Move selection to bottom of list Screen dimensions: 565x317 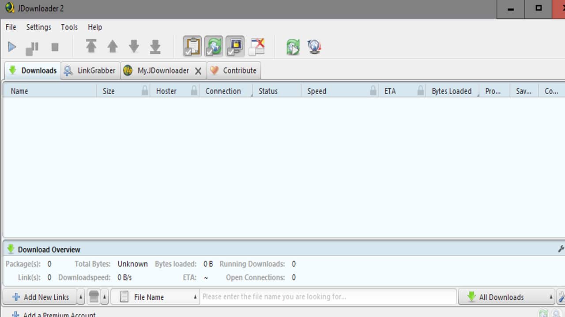pyautogui.click(x=155, y=47)
